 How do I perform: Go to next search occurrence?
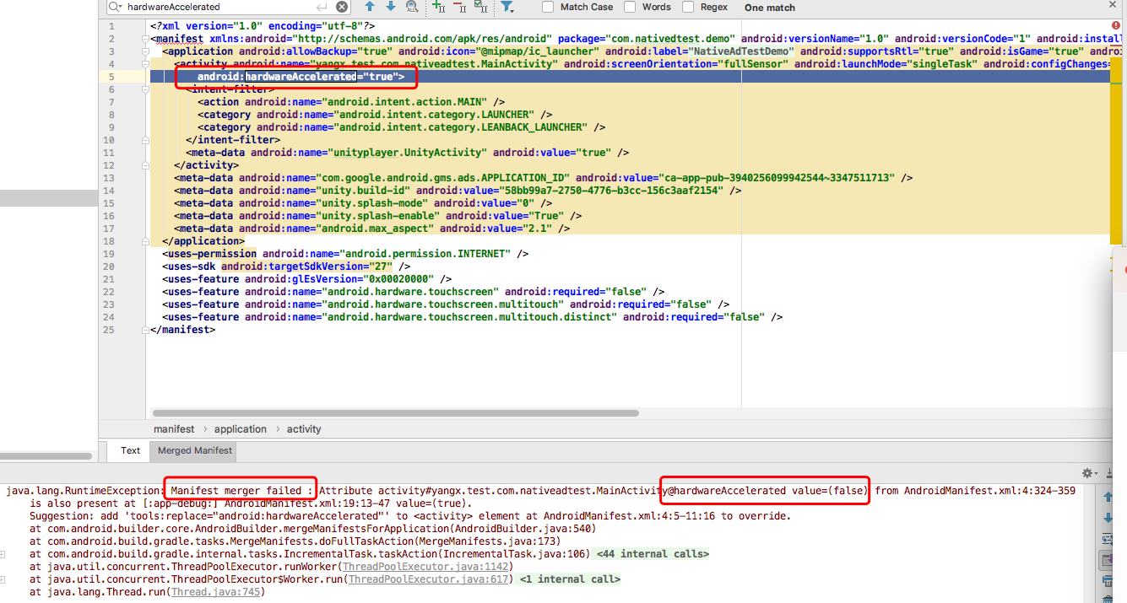pos(391,7)
